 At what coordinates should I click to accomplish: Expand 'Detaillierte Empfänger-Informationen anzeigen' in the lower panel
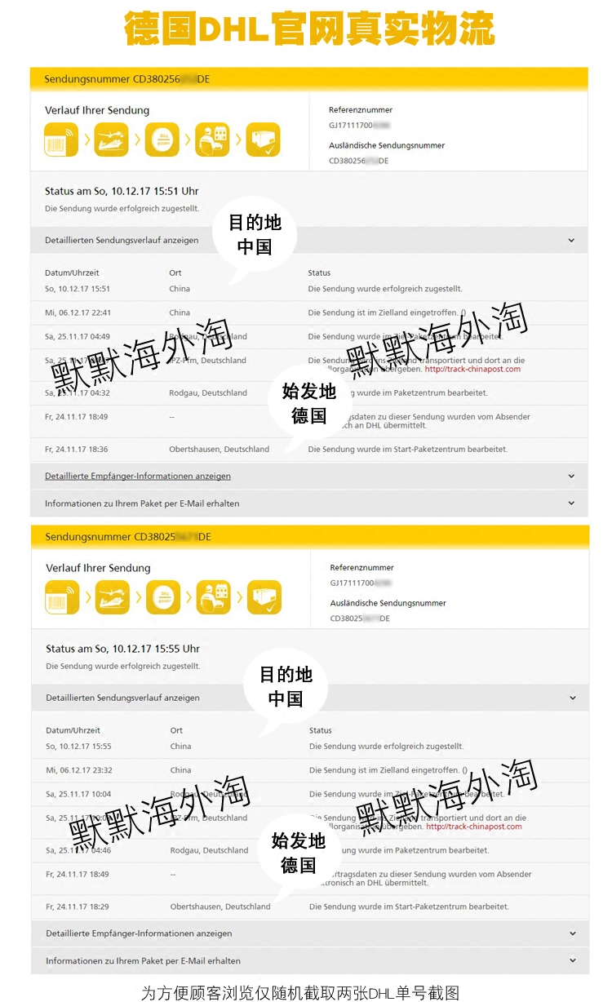click(310, 933)
